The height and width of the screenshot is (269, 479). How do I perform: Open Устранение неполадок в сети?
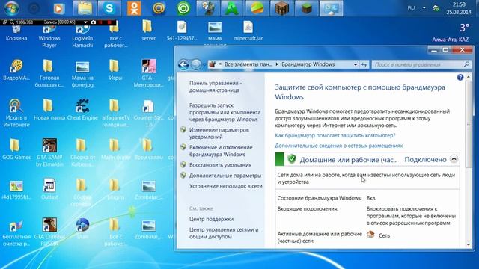(226, 186)
